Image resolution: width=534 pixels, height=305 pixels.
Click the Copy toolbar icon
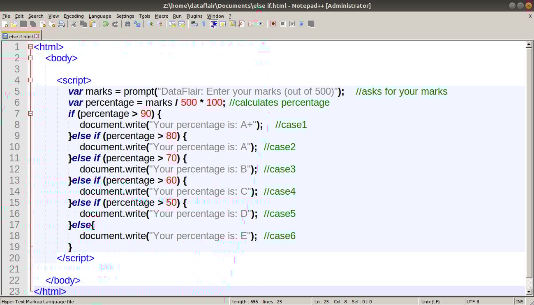click(x=83, y=24)
